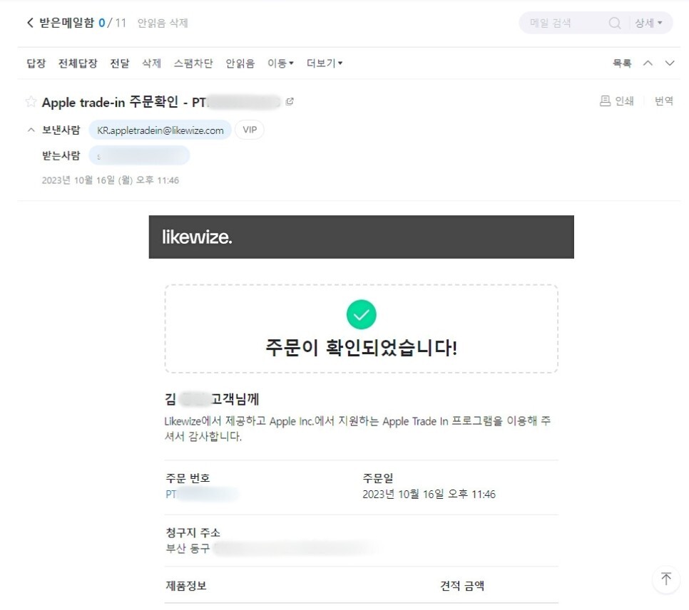Select the 견적 금액 column header
689x610 pixels.
click(462, 585)
